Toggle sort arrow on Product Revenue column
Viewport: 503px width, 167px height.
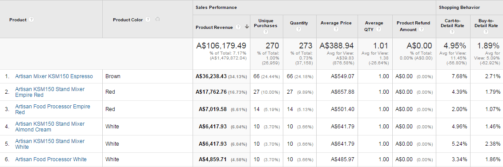247,27
